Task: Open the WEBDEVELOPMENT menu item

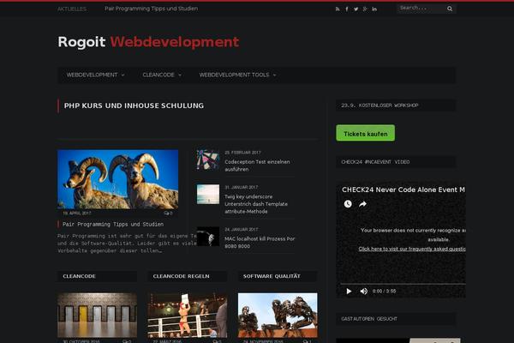Action: [92, 75]
